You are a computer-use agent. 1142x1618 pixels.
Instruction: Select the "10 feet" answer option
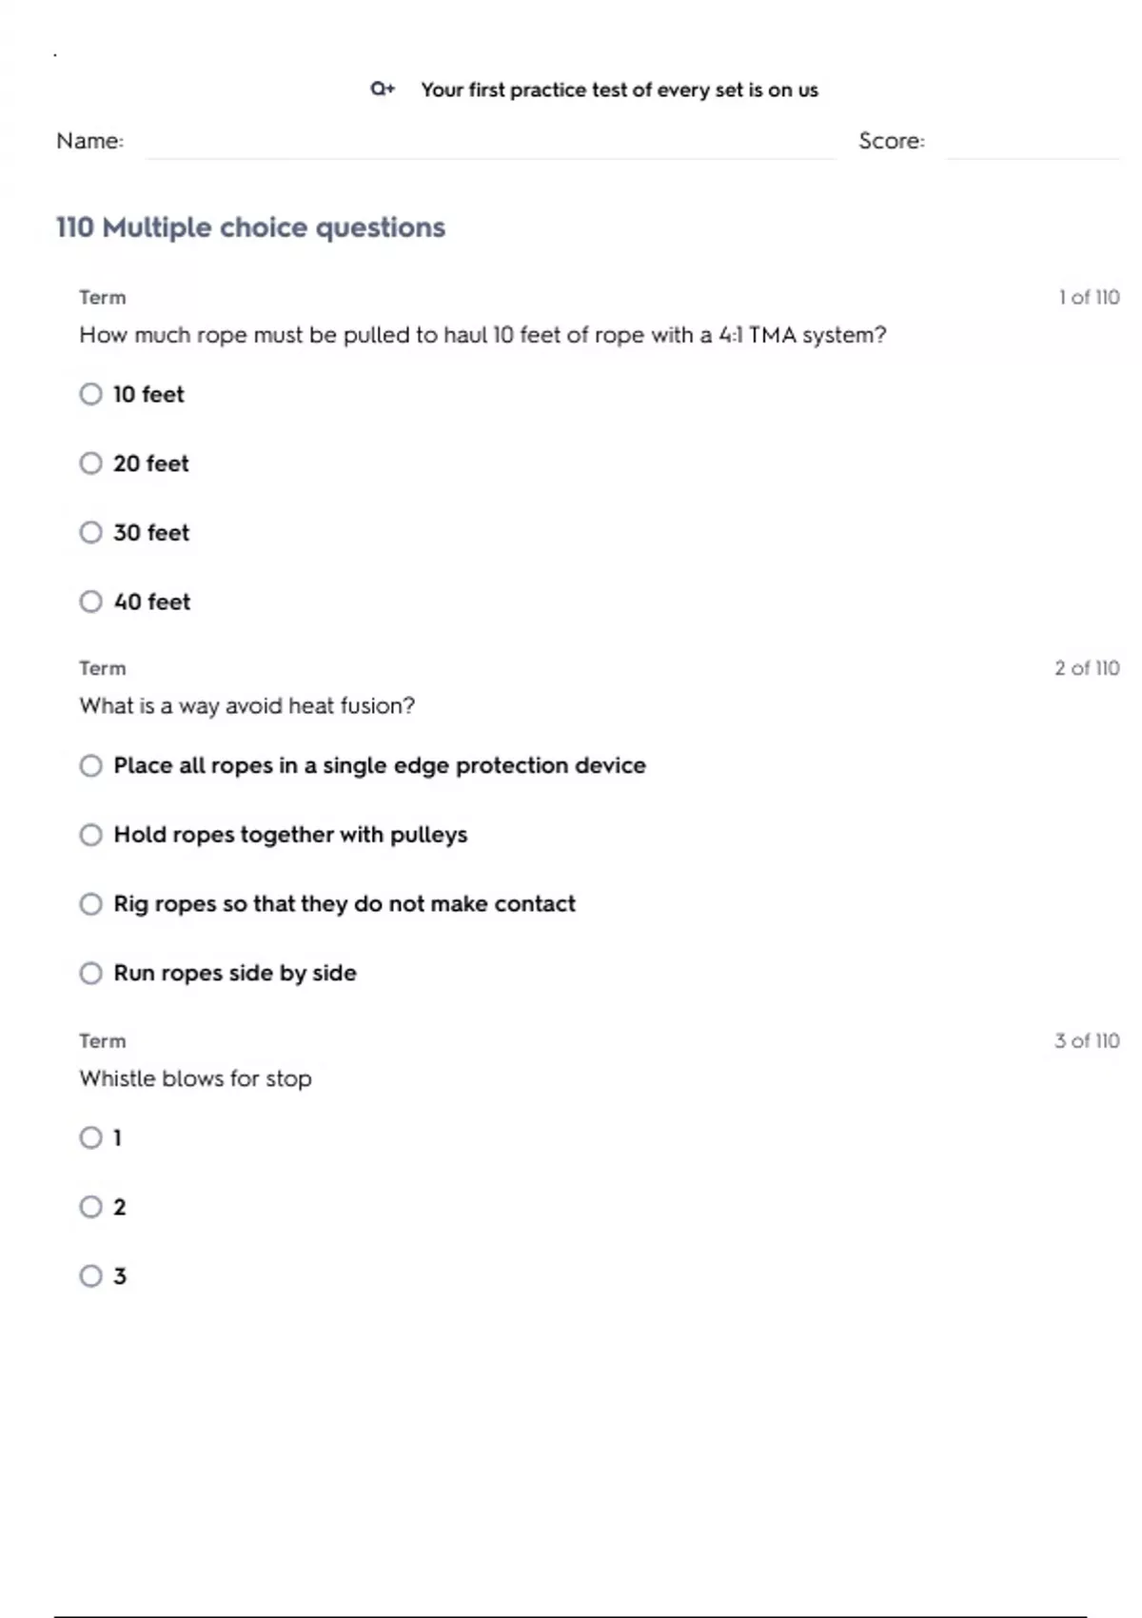coord(90,394)
